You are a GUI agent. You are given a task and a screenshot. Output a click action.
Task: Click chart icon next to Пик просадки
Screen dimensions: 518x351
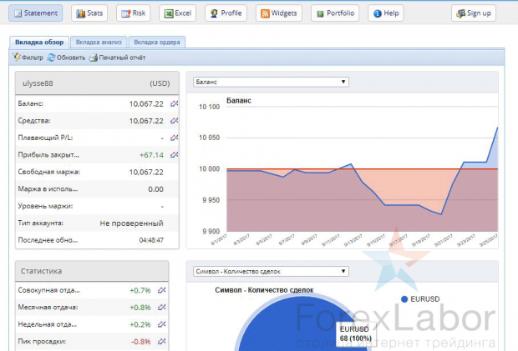pos(161,341)
